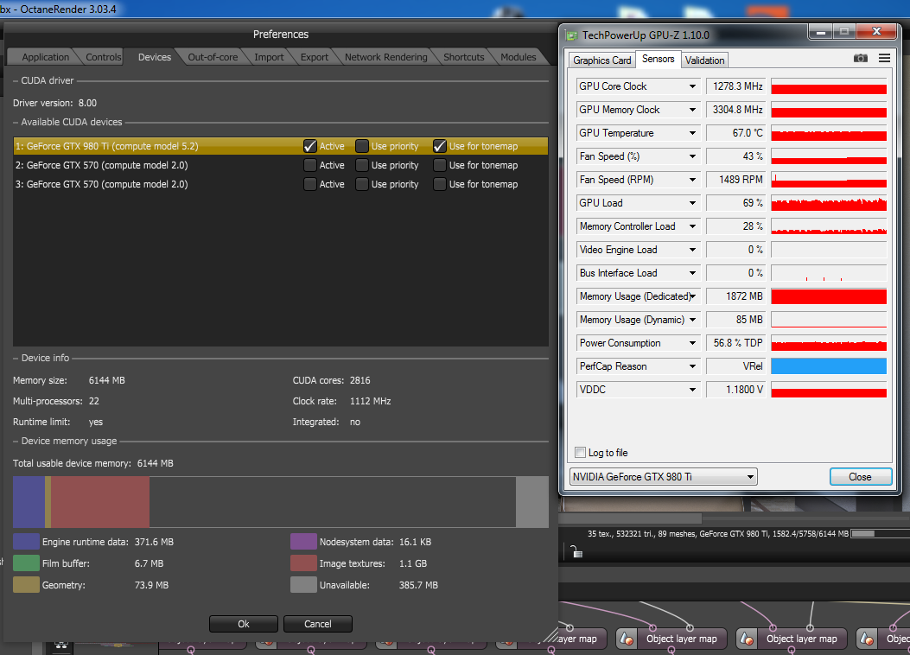Open GPU Temperature sensor dropdown
The width and height of the screenshot is (910, 655).
click(x=692, y=133)
